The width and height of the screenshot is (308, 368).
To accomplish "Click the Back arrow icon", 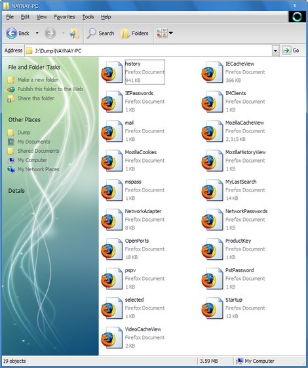I will (x=12, y=33).
